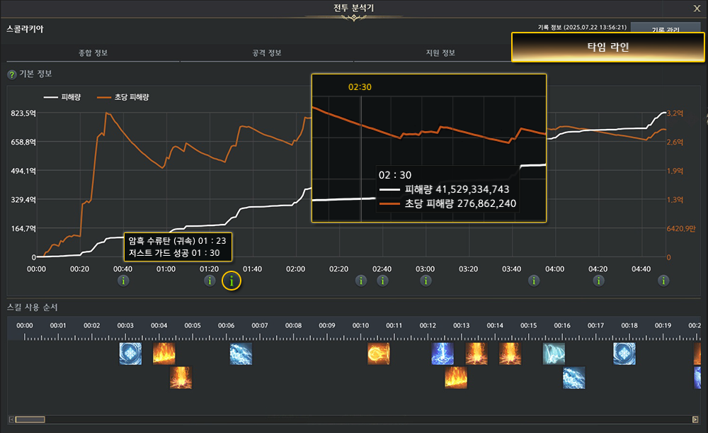The image size is (708, 433).
Task: Select the blue rune skill icon at 00:18
Action: [624, 354]
